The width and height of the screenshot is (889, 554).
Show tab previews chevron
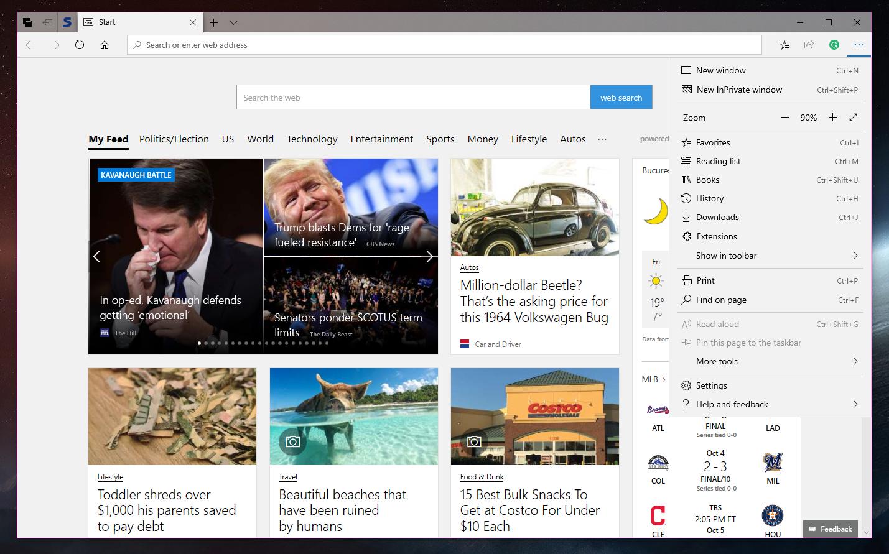(x=233, y=22)
